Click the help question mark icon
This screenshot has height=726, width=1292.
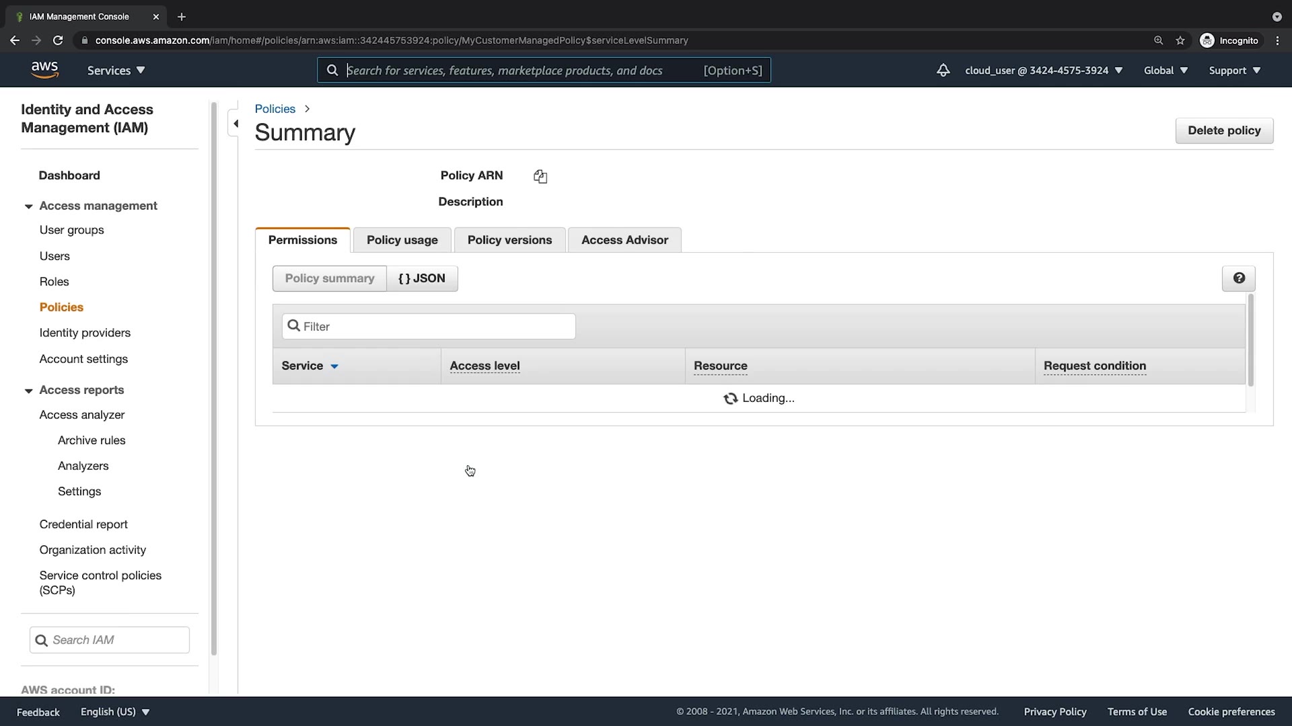point(1238,278)
